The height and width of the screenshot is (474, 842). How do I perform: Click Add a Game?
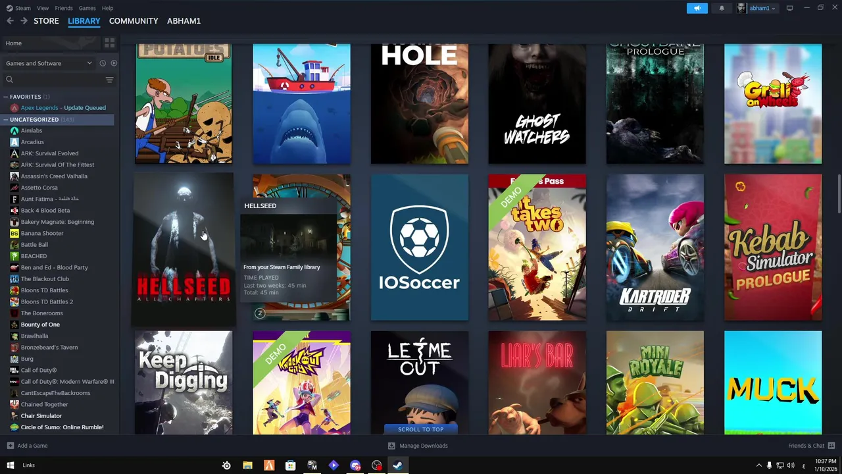tap(27, 446)
